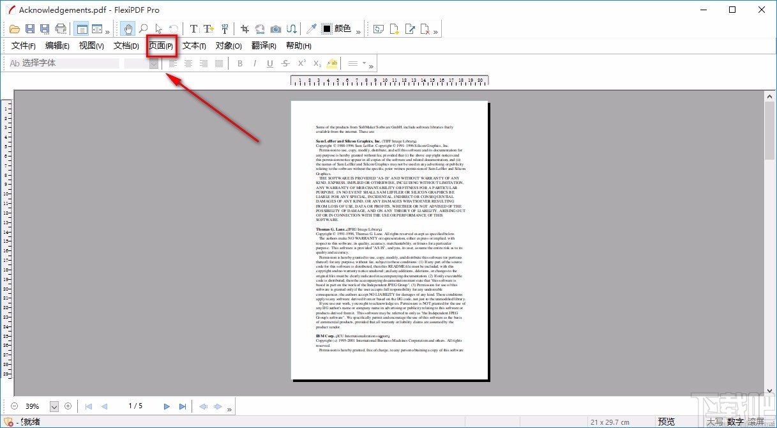Open the font size dropdown arrow
777x428 pixels.
pyautogui.click(x=154, y=63)
